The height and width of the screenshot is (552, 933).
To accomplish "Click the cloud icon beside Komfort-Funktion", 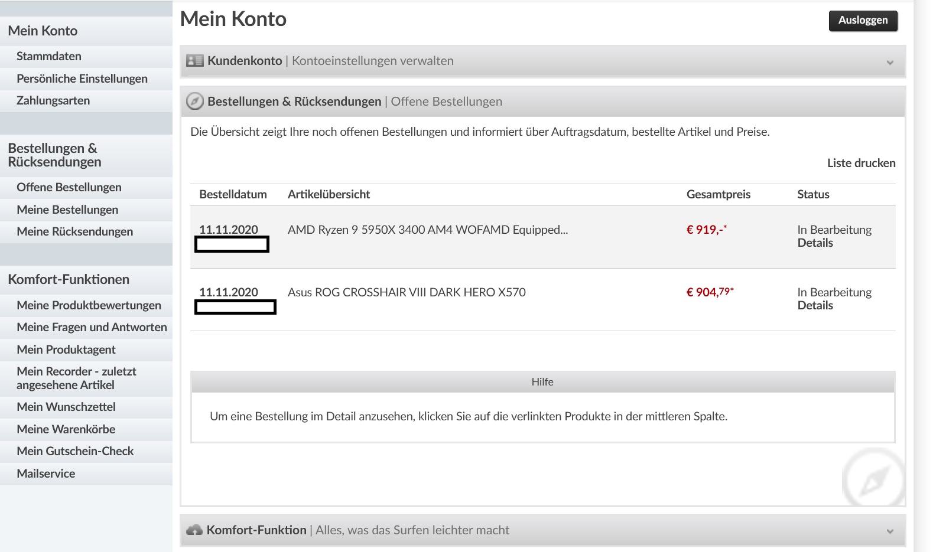I will pyautogui.click(x=194, y=530).
